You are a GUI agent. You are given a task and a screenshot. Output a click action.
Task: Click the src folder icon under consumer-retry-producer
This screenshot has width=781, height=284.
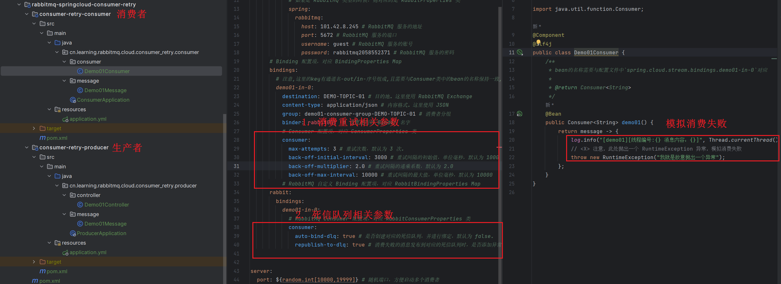43,157
